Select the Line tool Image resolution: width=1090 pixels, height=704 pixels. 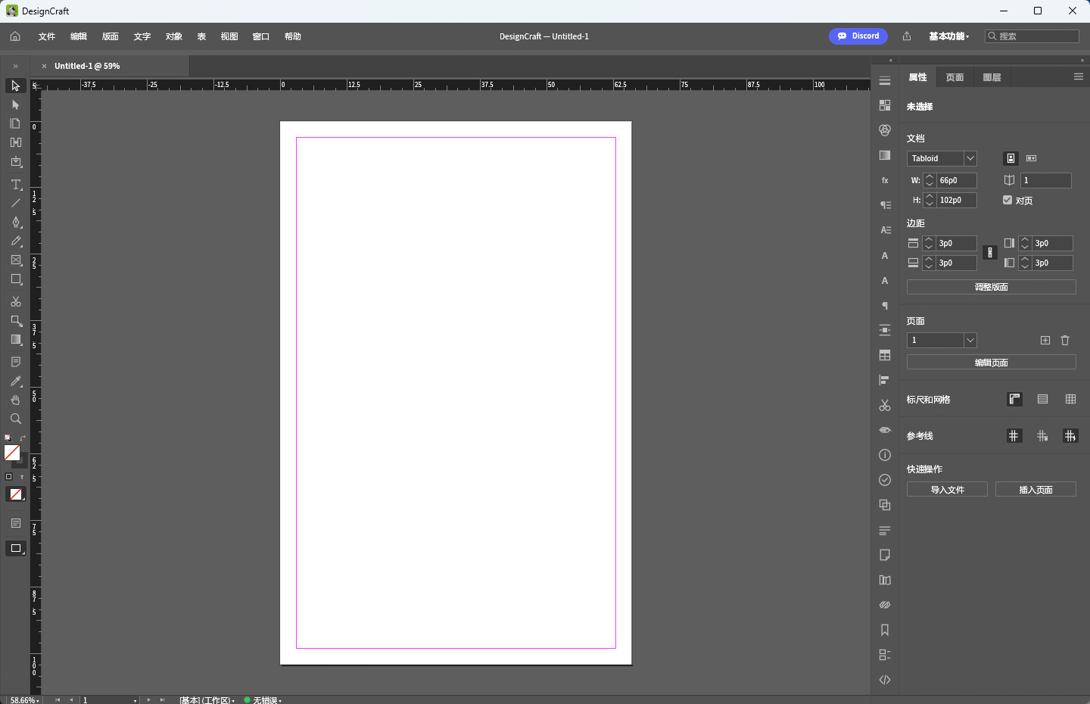pos(16,203)
